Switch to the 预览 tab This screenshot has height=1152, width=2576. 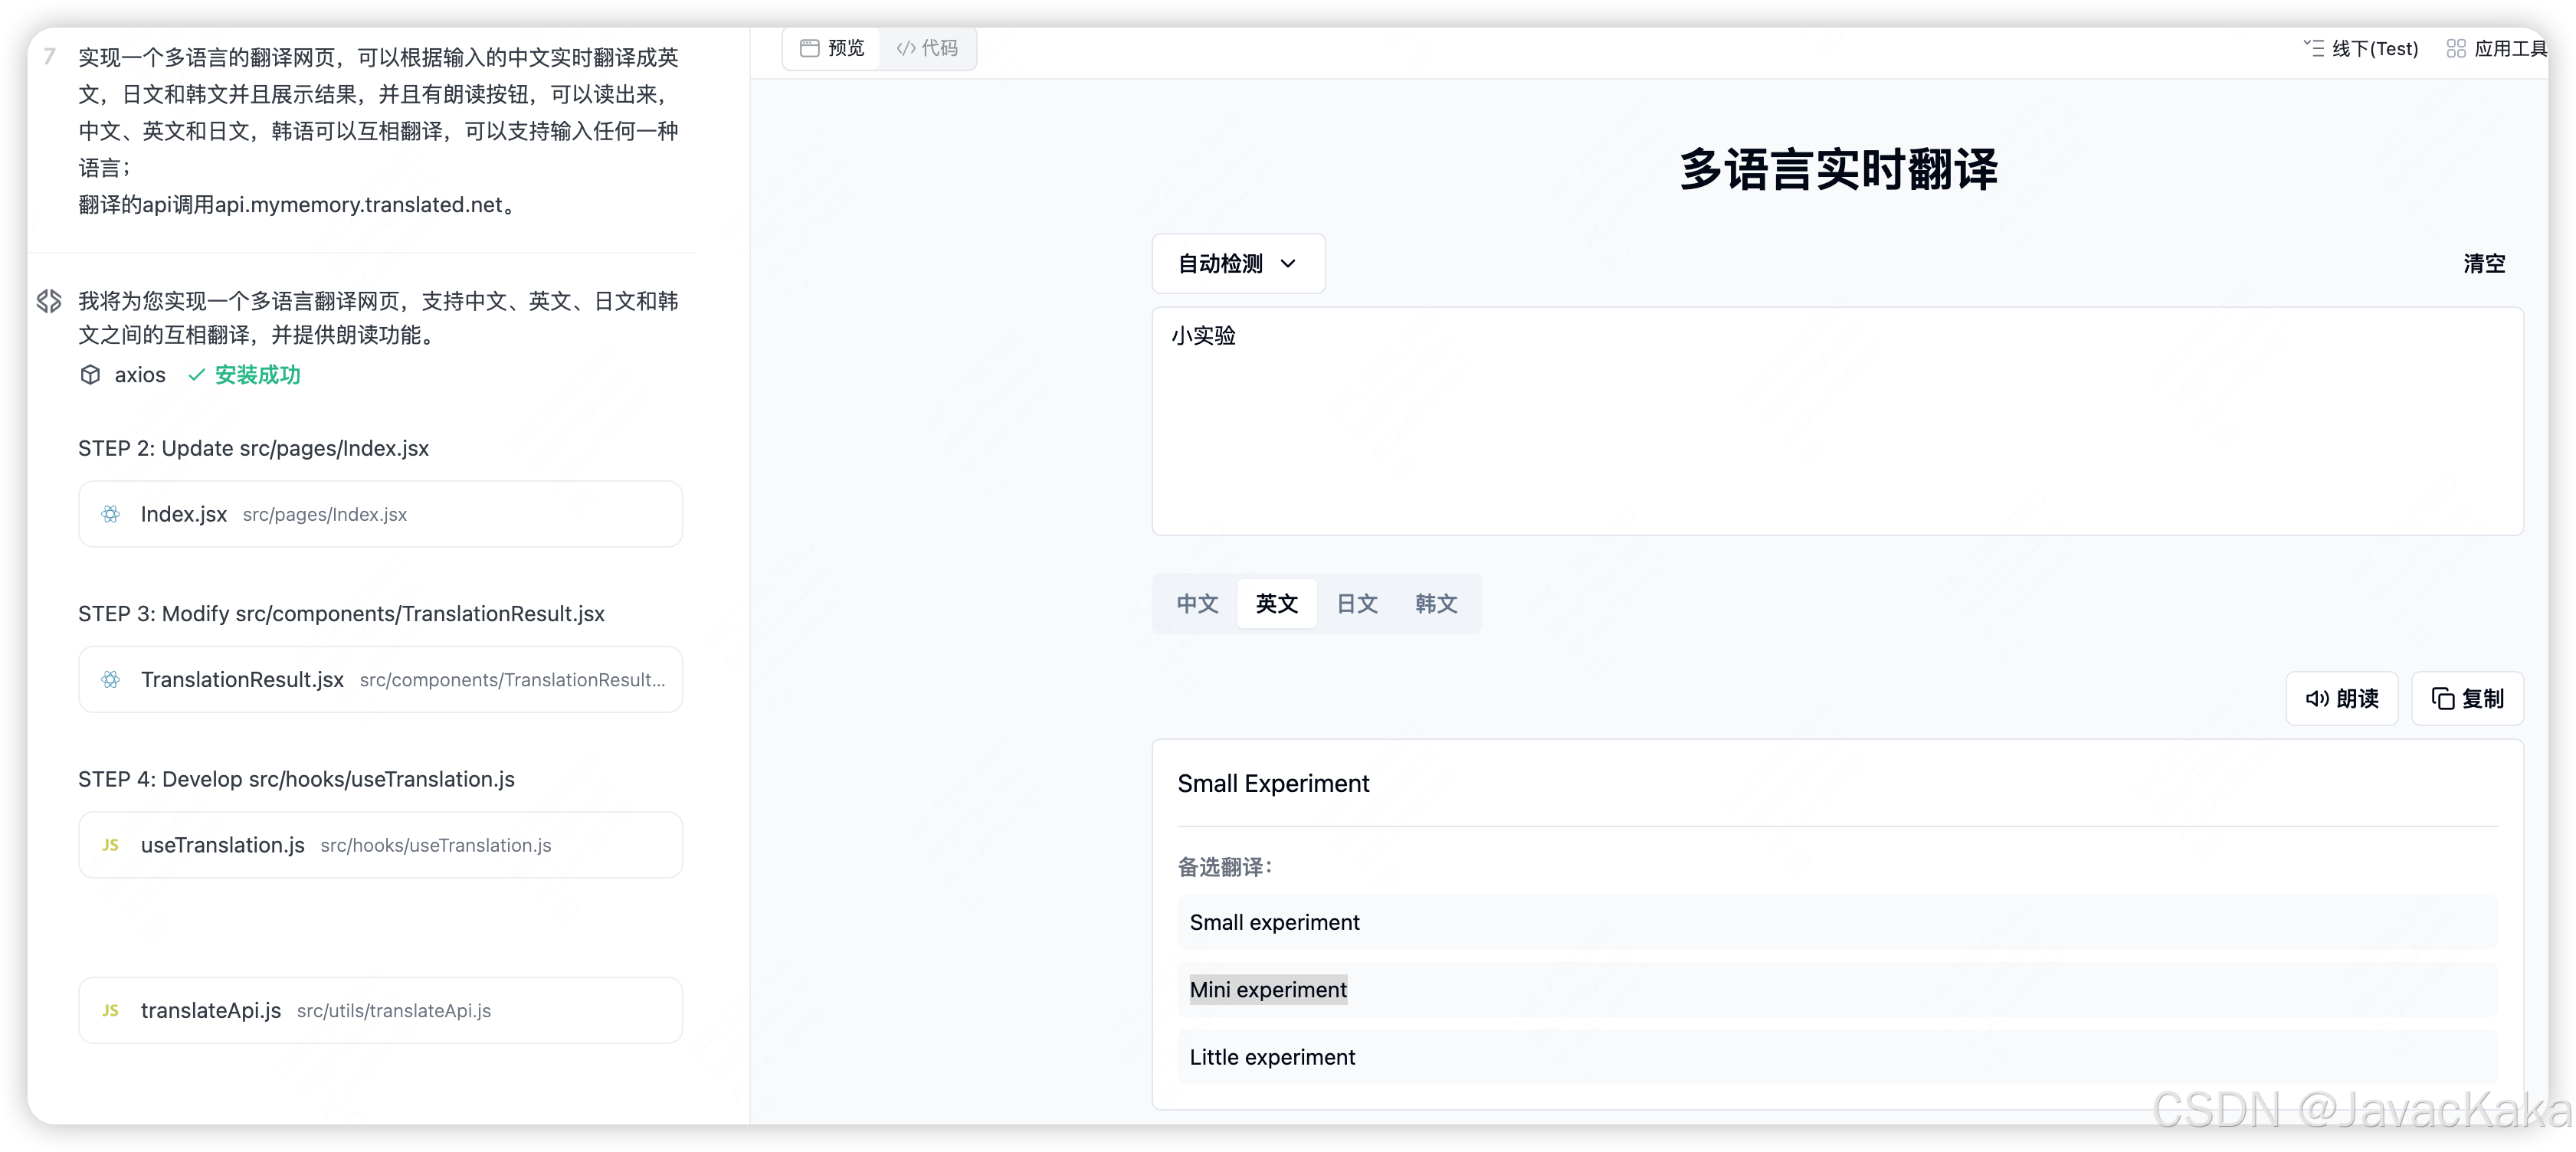(832, 48)
